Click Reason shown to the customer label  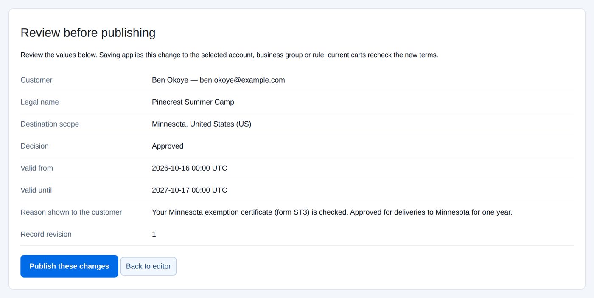click(71, 212)
